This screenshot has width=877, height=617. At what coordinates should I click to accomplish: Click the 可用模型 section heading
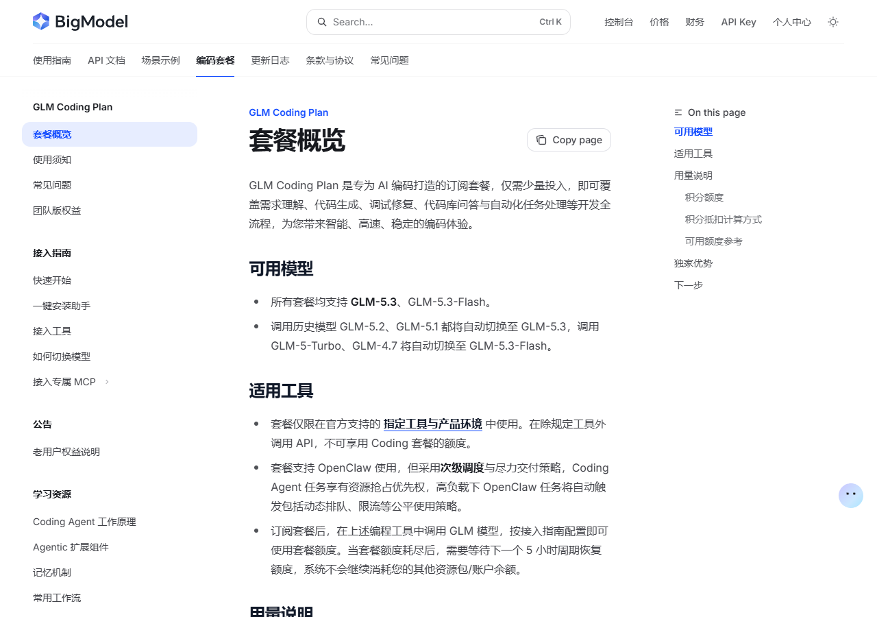(x=281, y=269)
